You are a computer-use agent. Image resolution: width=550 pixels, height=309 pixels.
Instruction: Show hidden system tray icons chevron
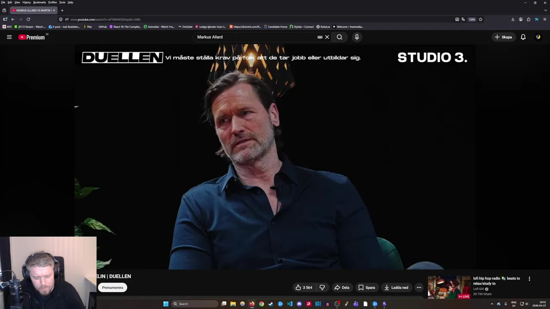(492, 304)
